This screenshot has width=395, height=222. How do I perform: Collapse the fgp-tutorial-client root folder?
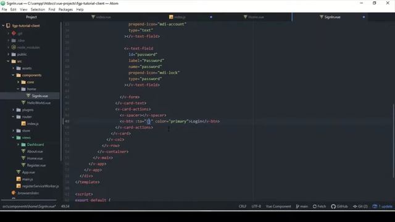point(3,25)
